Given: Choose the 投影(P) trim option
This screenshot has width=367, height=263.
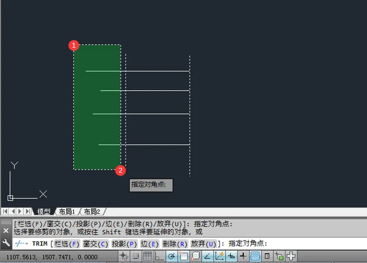Looking at the screenshot, I should point(124,244).
